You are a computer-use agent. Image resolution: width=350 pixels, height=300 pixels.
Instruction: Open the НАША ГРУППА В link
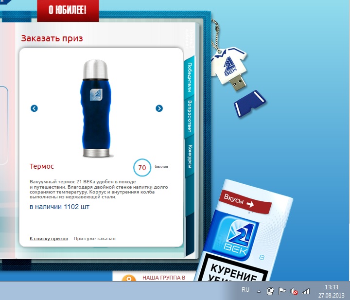(164, 278)
